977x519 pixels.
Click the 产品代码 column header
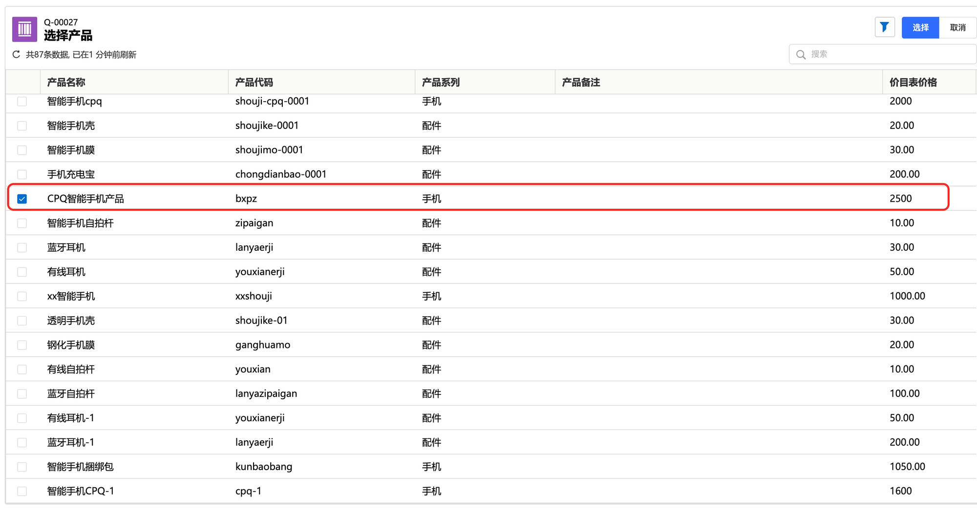(254, 82)
